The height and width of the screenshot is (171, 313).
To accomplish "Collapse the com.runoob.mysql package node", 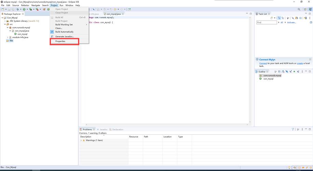I will [8, 28].
